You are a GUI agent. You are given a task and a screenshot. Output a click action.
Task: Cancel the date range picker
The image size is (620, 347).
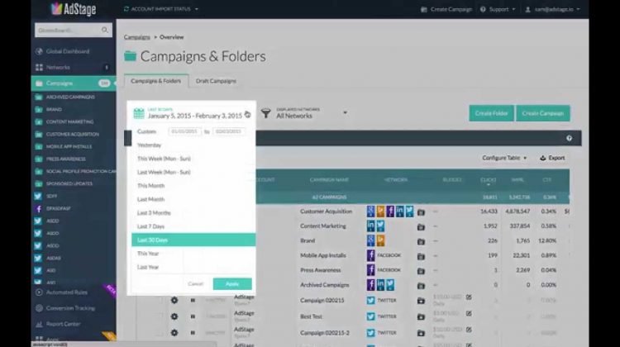[195, 283]
